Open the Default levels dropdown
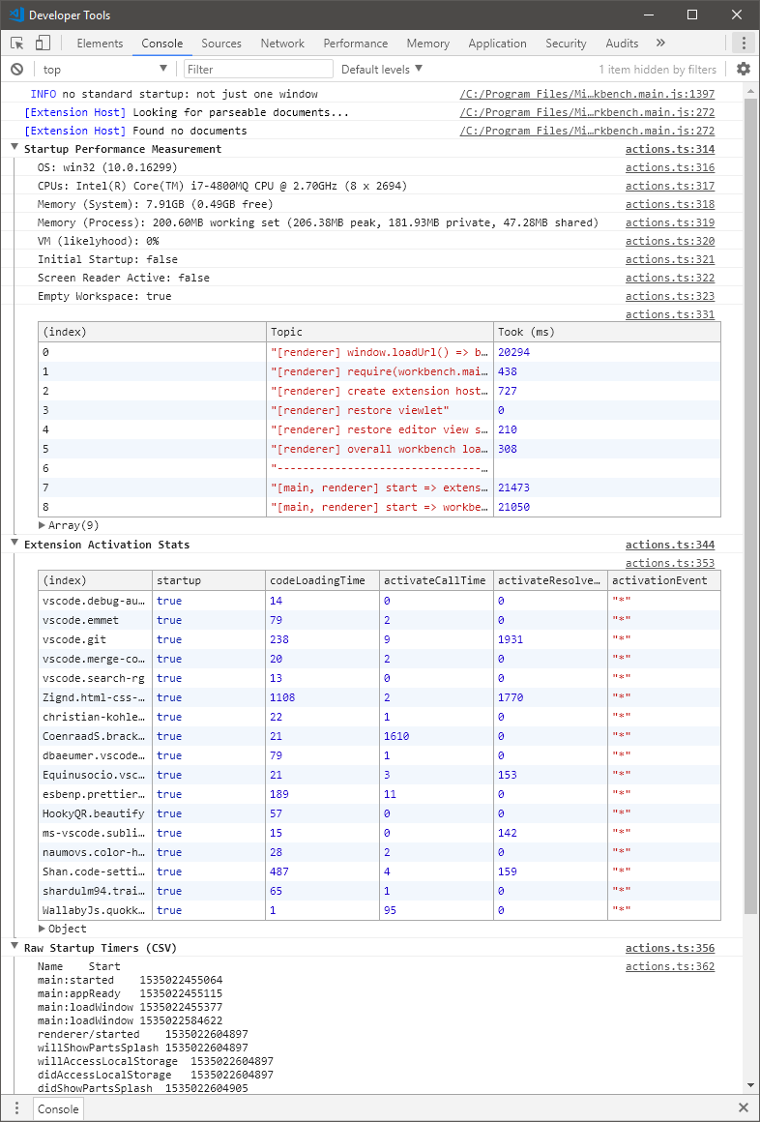760x1122 pixels. coord(382,69)
